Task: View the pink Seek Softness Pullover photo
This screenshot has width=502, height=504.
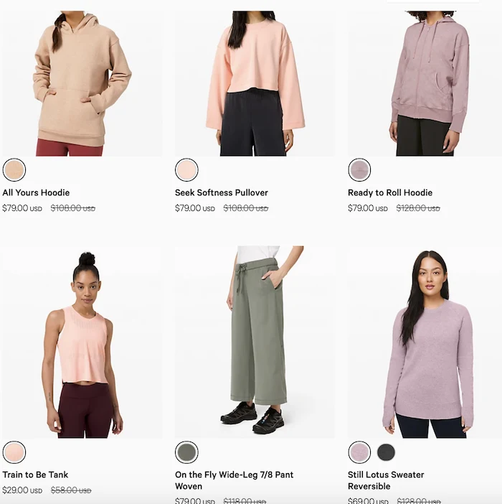Action: (x=255, y=83)
